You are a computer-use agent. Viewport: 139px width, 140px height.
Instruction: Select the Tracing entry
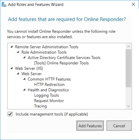(x=40, y=106)
